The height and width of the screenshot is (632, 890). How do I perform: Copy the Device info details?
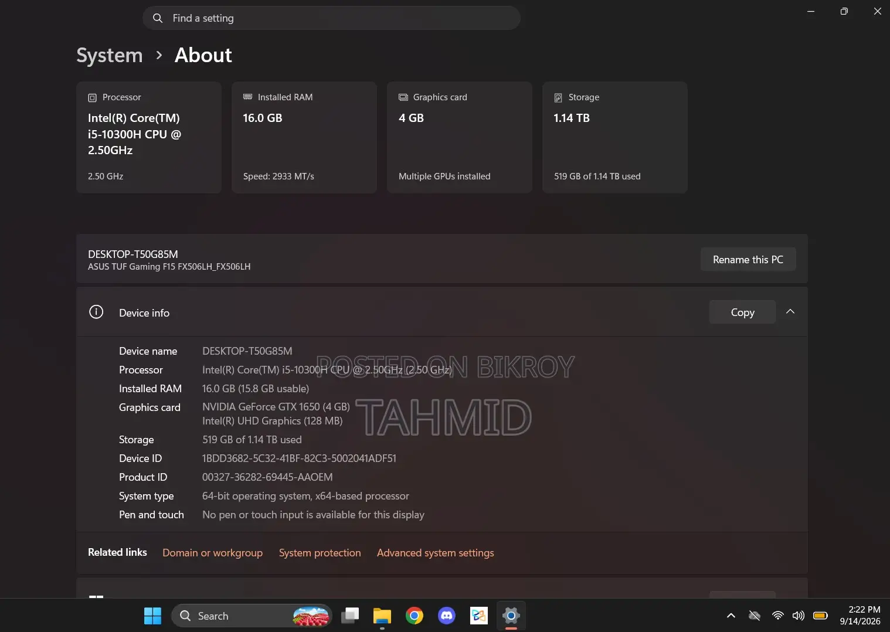click(742, 312)
